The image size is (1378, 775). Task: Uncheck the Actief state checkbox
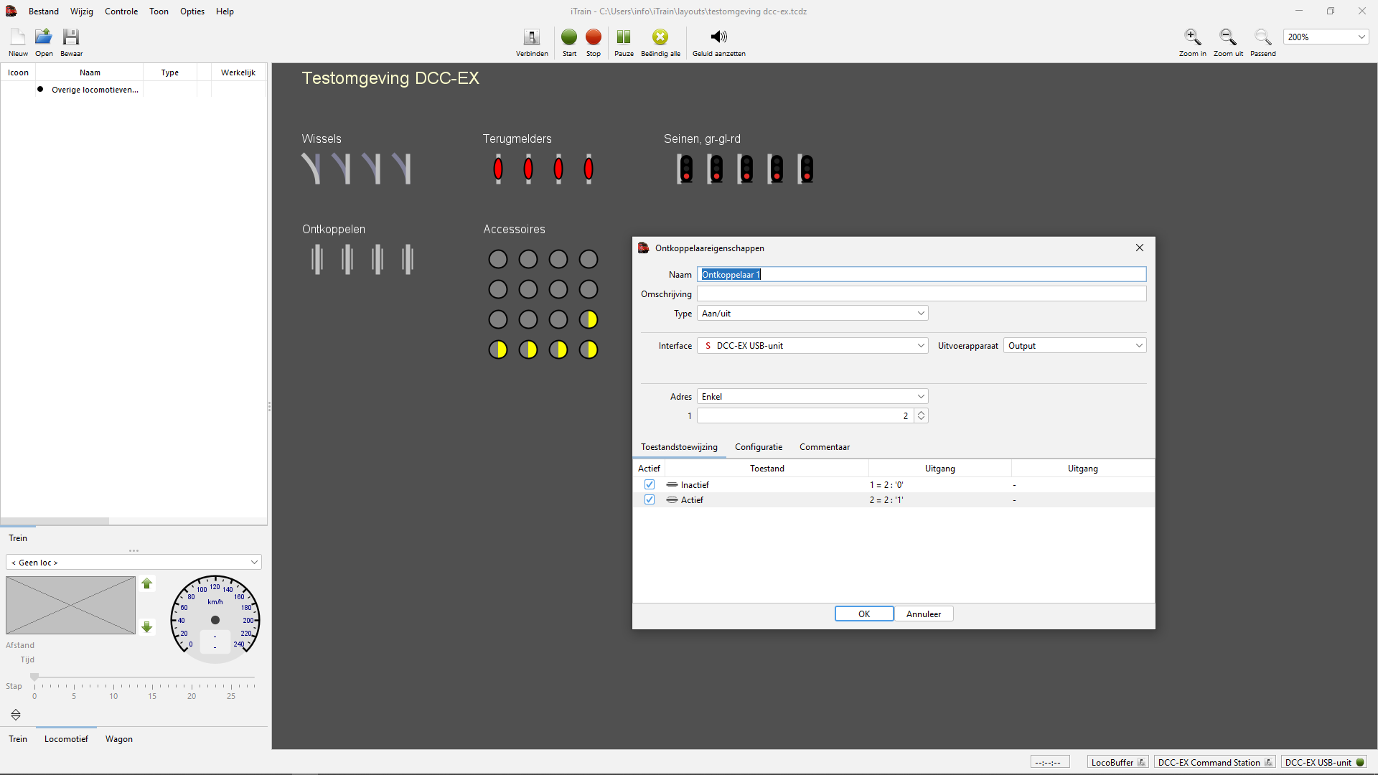point(650,500)
